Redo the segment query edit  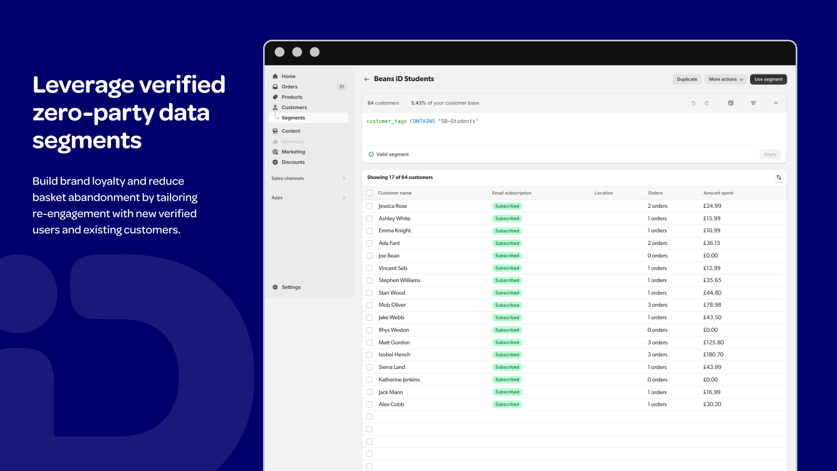point(707,103)
